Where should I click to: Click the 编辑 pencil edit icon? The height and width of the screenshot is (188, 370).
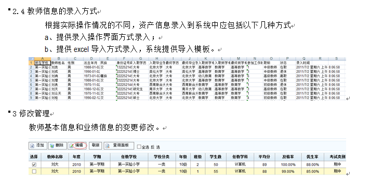[x=71, y=146]
